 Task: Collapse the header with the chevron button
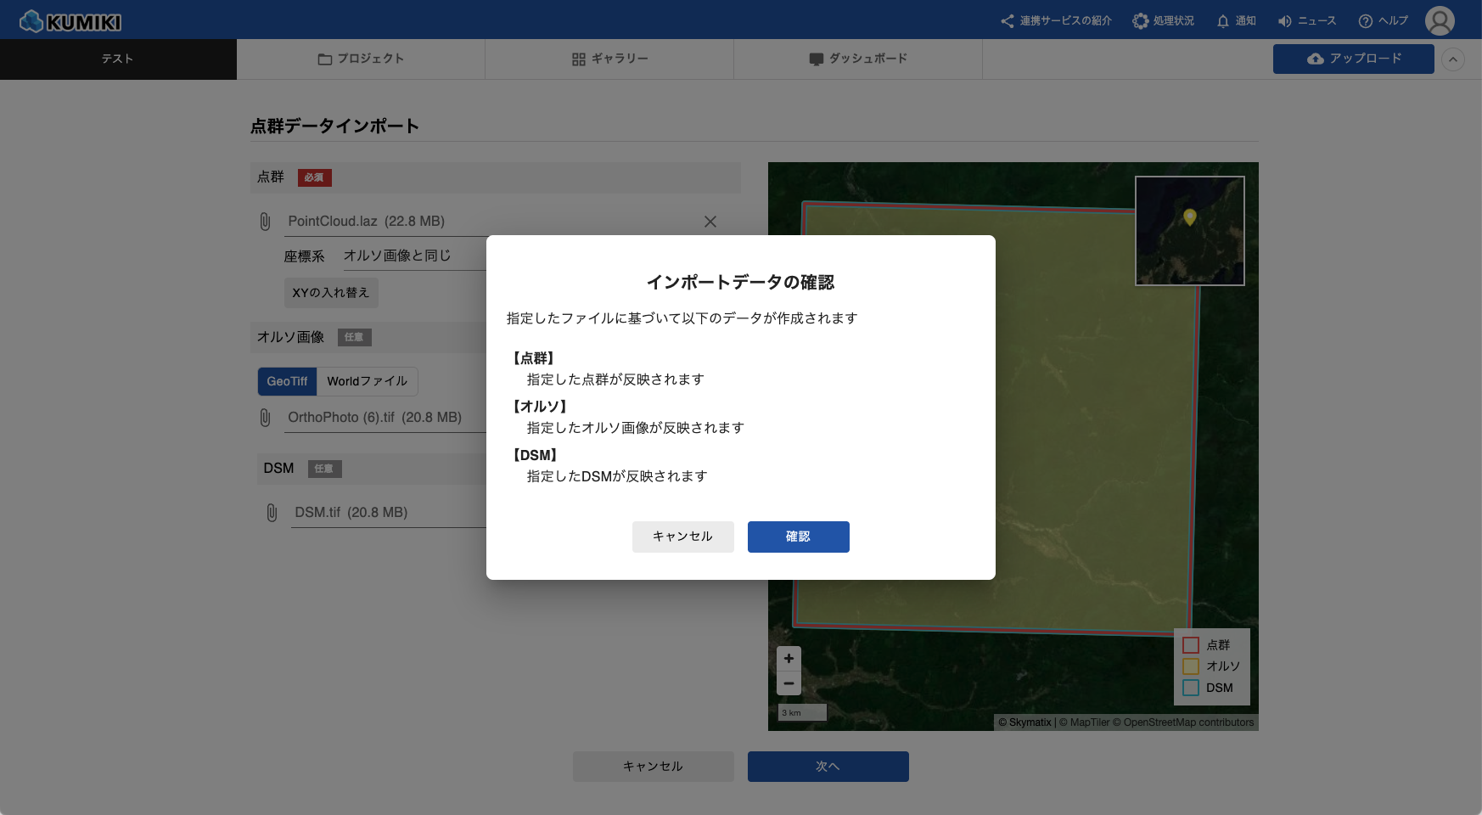tap(1453, 59)
